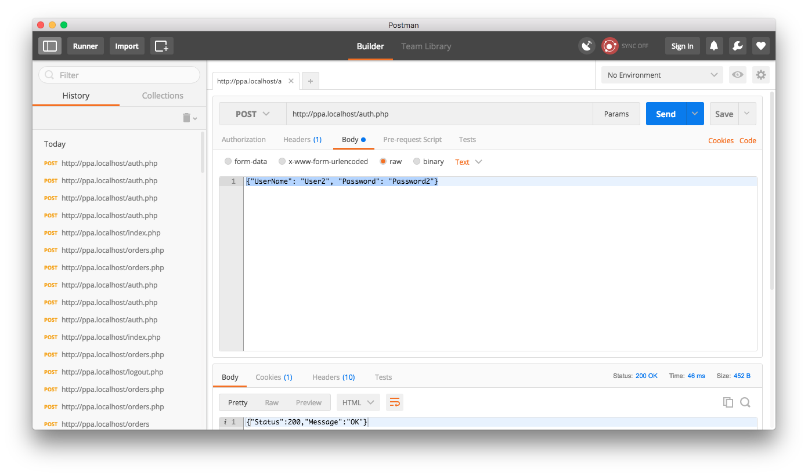
Task: Toggle the response line wrap icon
Action: [x=395, y=402]
